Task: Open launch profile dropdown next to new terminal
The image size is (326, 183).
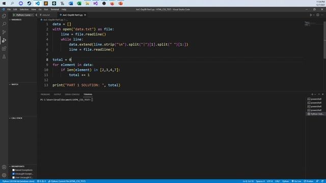Action: point(315,95)
